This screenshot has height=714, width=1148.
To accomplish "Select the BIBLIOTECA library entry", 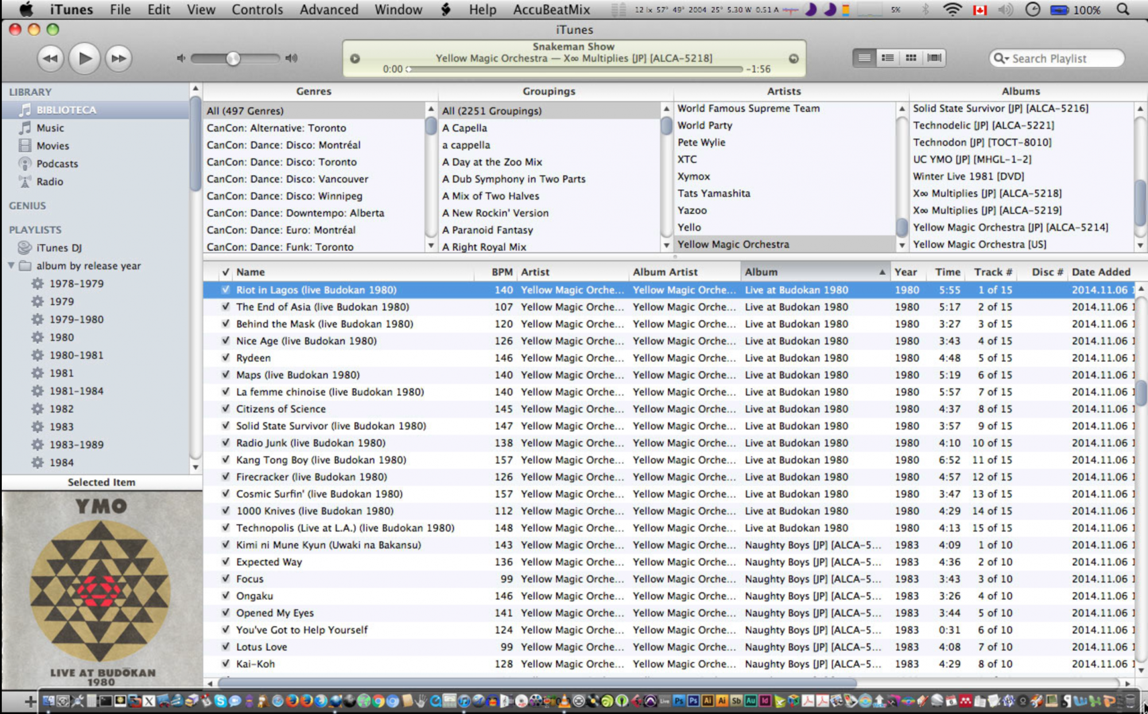I will pyautogui.click(x=95, y=110).
